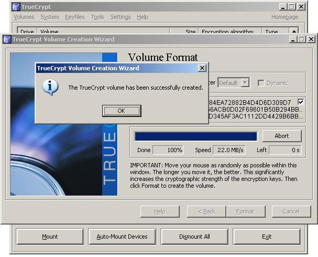Click the drive list scroll-up arrow

click(294, 30)
